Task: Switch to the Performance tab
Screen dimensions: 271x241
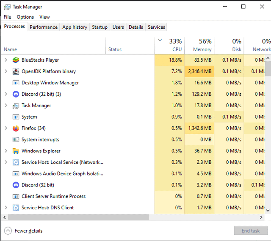Action: pos(44,27)
